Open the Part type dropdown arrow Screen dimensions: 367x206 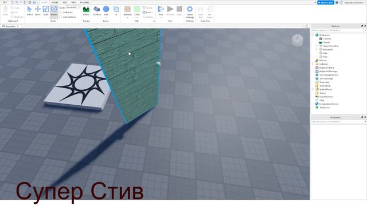106,18
